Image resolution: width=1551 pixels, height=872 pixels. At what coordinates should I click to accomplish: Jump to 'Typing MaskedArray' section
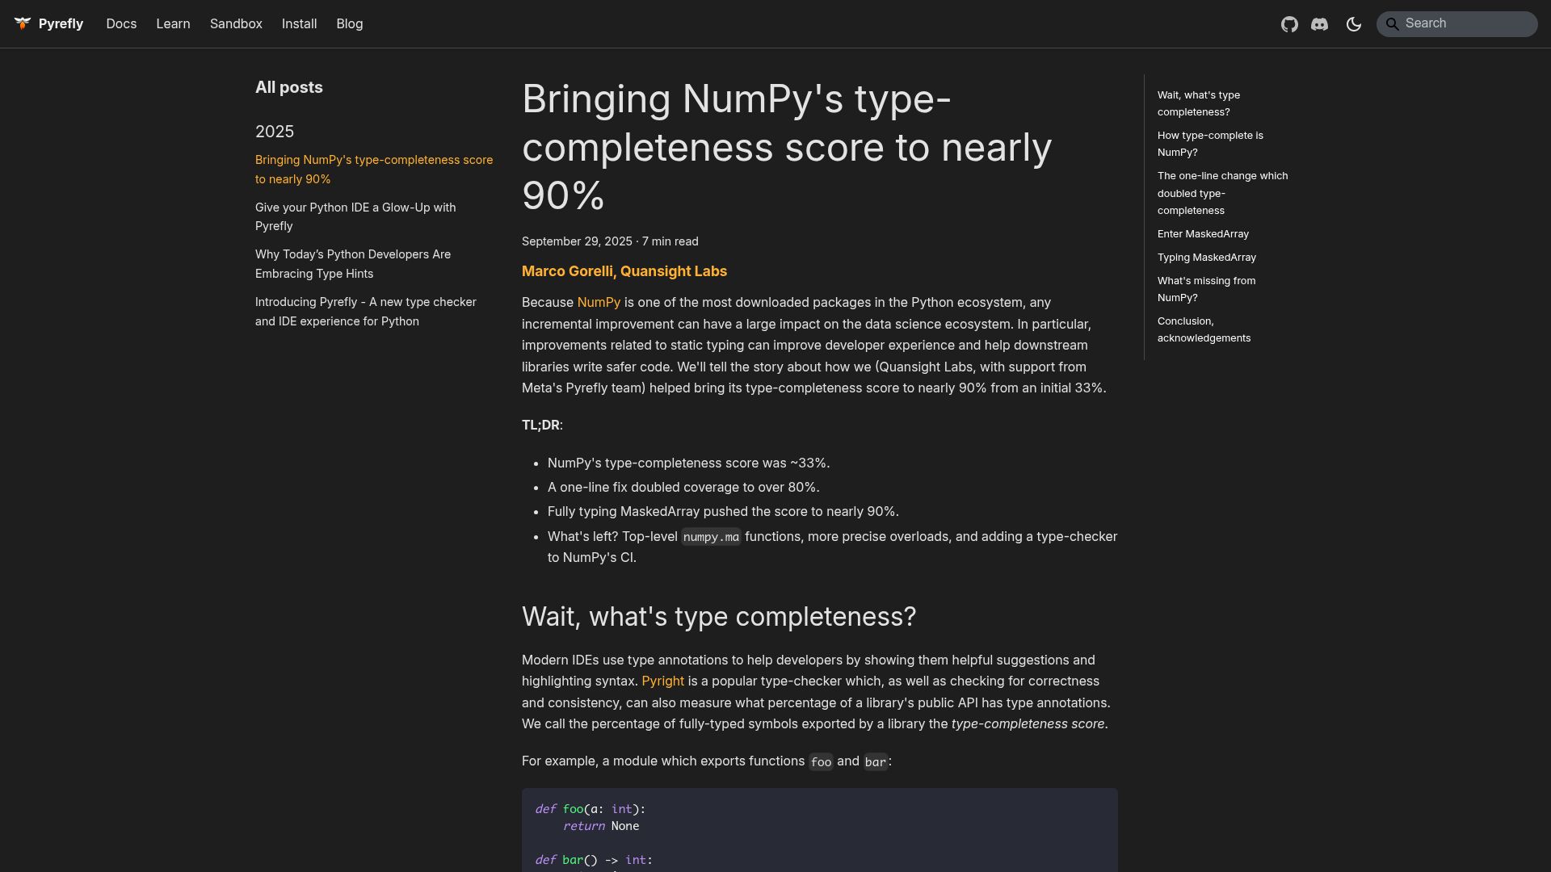click(1206, 258)
